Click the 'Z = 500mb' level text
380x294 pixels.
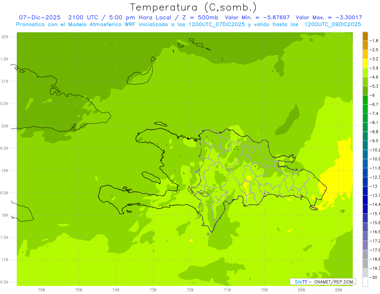click(x=200, y=17)
